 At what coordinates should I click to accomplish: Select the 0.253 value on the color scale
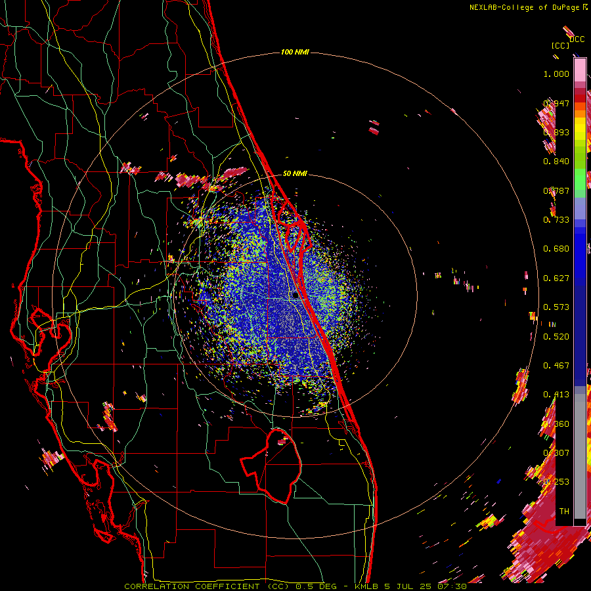556,482
